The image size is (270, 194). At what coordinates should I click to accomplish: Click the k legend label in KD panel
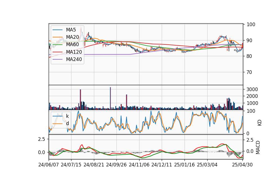(67, 116)
